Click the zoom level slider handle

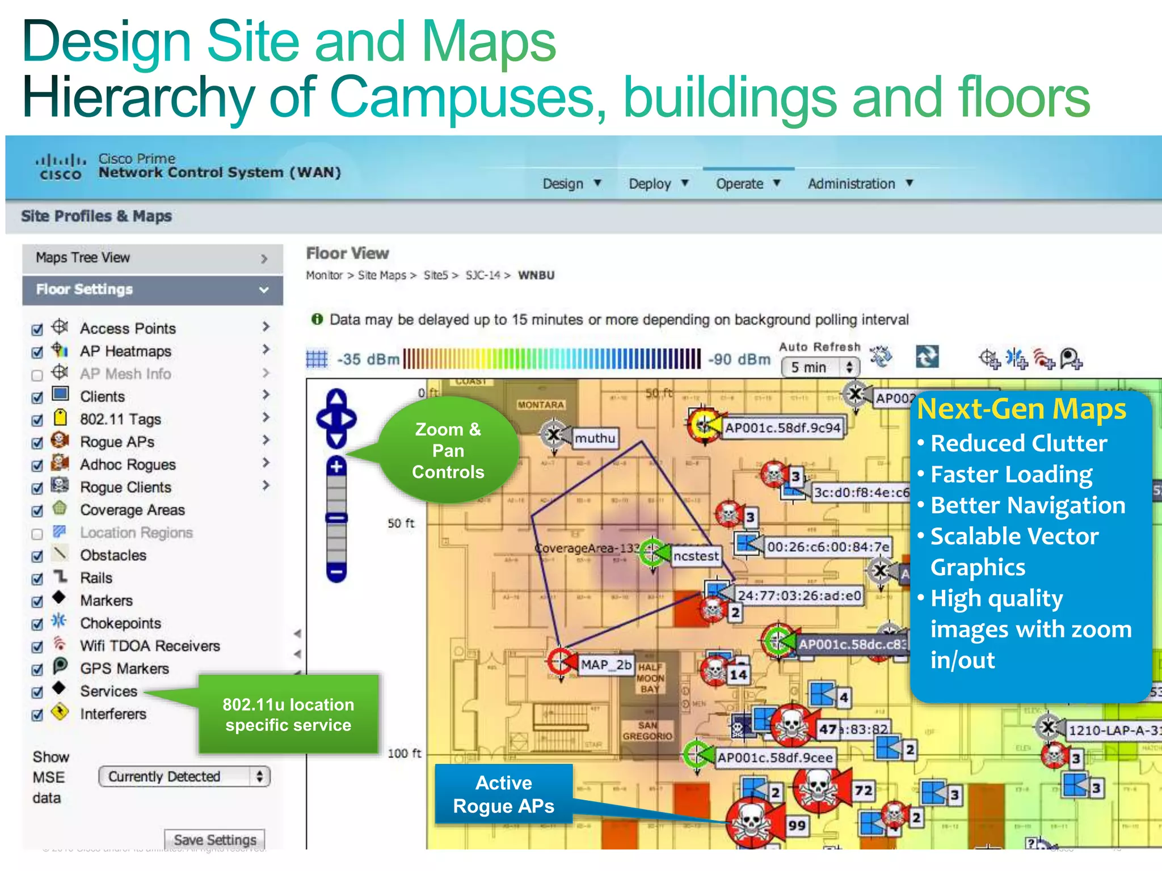(336, 518)
